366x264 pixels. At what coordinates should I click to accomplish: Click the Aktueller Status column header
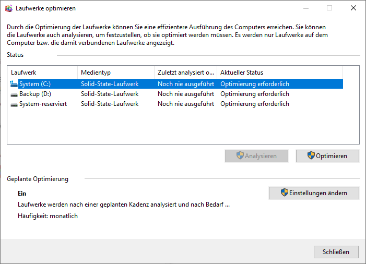(280, 73)
